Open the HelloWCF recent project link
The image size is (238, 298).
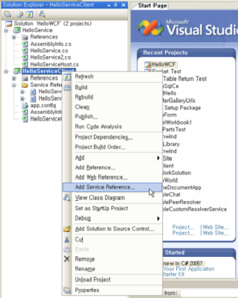point(163,64)
